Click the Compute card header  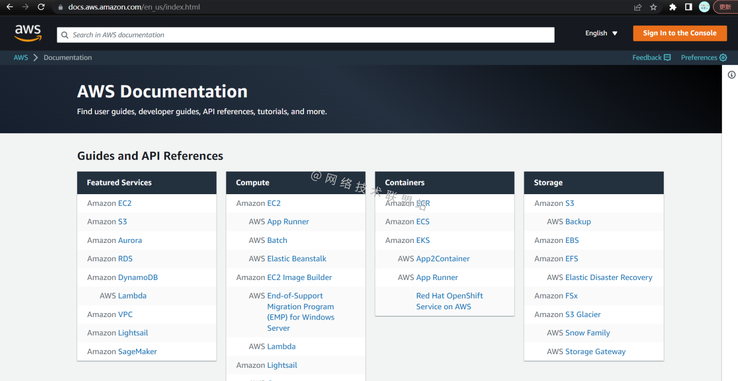point(296,183)
